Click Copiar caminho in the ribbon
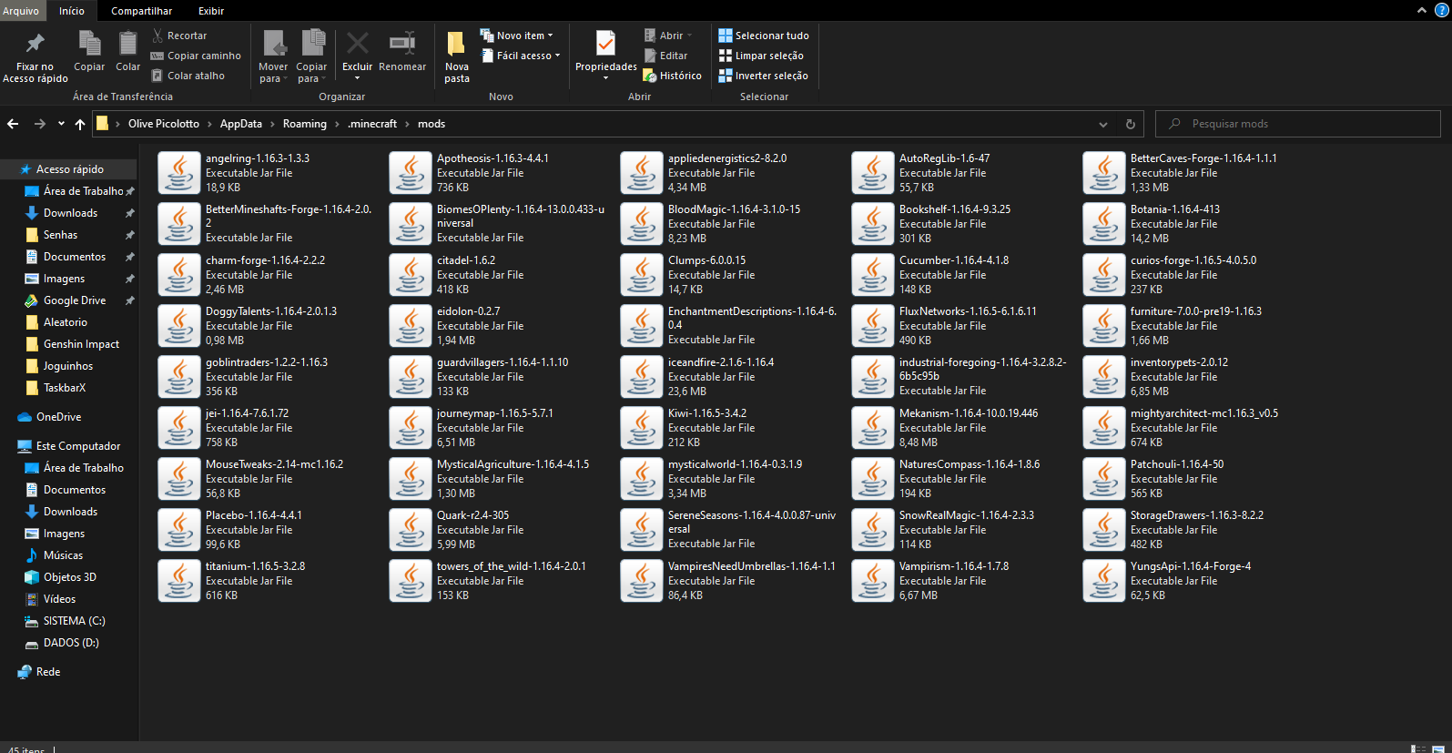This screenshot has width=1452, height=753. pyautogui.click(x=196, y=56)
